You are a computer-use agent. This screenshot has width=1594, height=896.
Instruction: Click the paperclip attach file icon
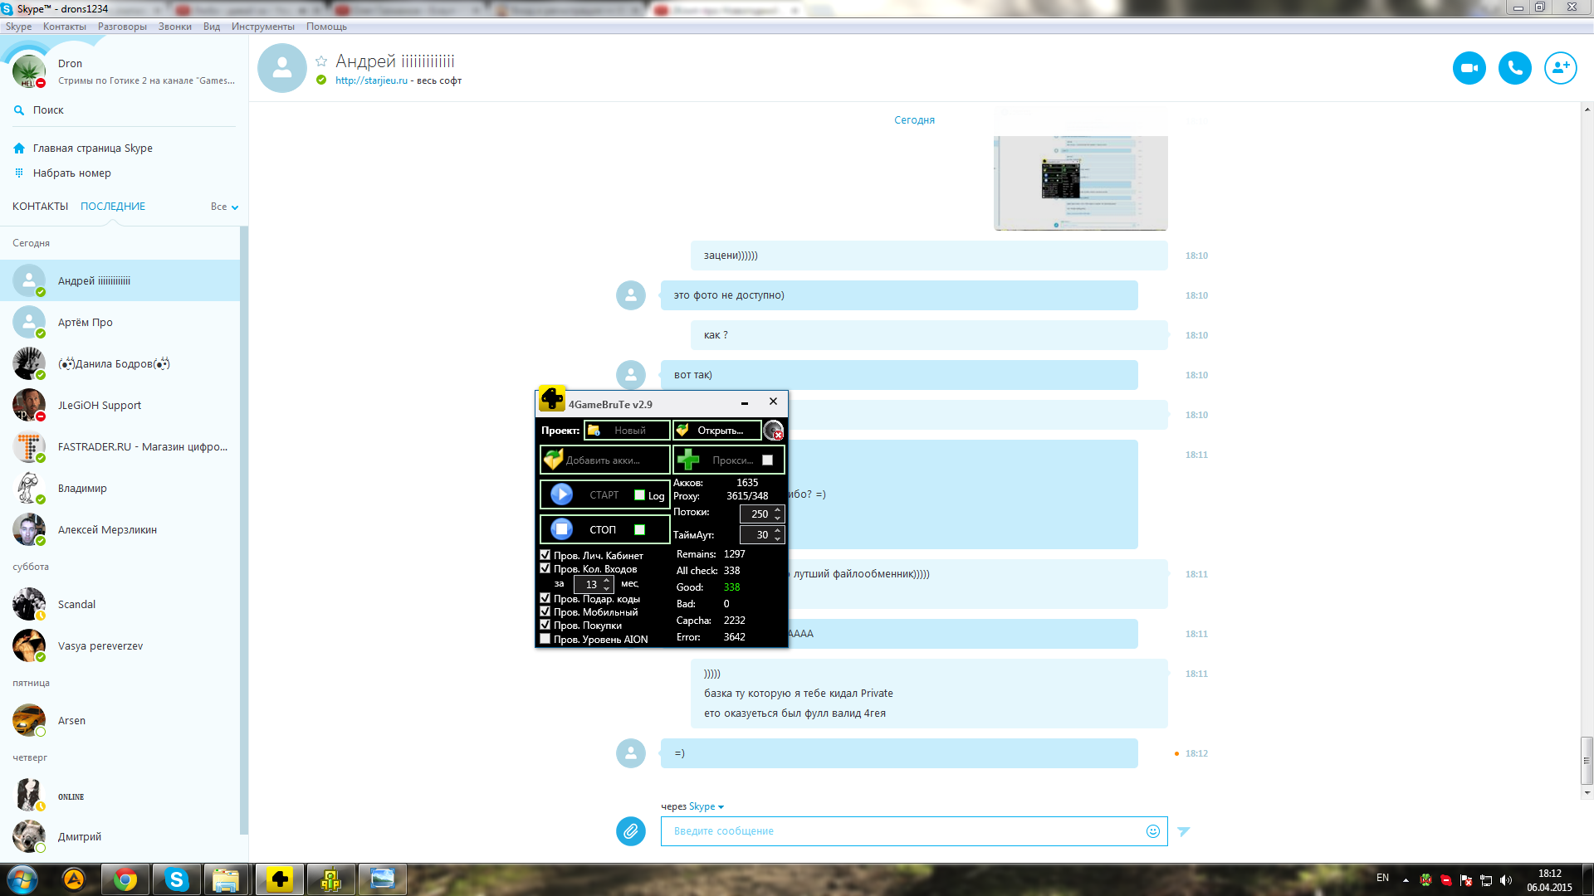coord(631,830)
